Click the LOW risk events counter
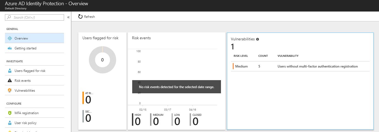The height and width of the screenshot is (132, 379). (176, 120)
